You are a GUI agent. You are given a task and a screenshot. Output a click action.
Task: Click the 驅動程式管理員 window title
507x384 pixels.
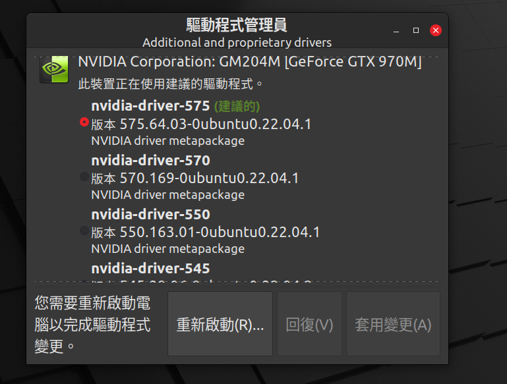pos(237,25)
